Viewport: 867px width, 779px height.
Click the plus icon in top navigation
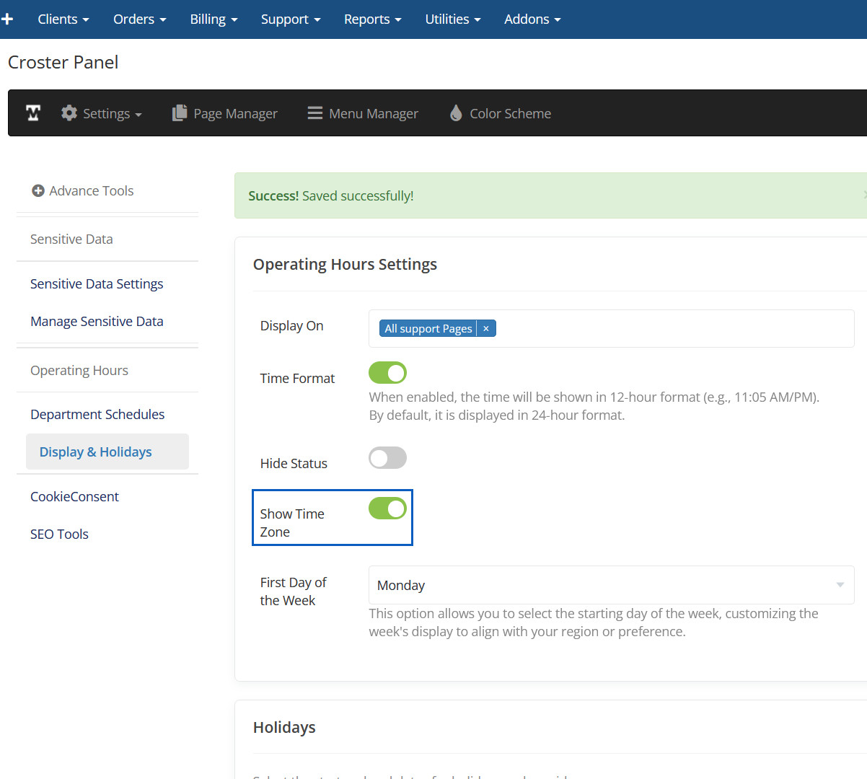pyautogui.click(x=7, y=19)
